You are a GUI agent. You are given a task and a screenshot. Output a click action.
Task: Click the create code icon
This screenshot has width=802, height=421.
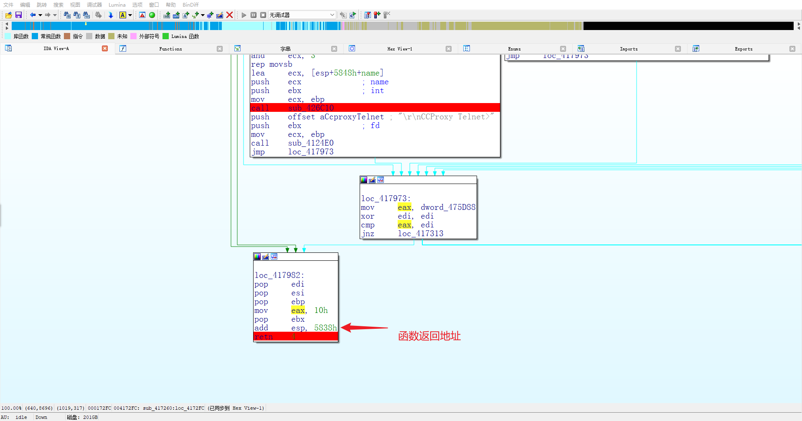[167, 15]
